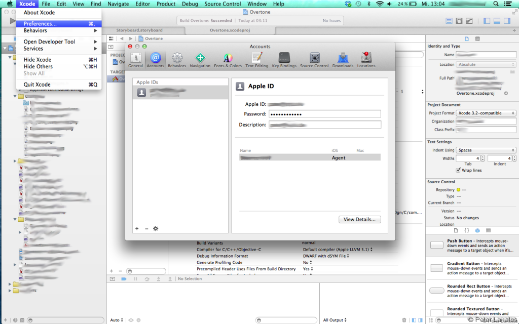Click View Details… button
Viewport: 519px width, 324px height.
[359, 220]
